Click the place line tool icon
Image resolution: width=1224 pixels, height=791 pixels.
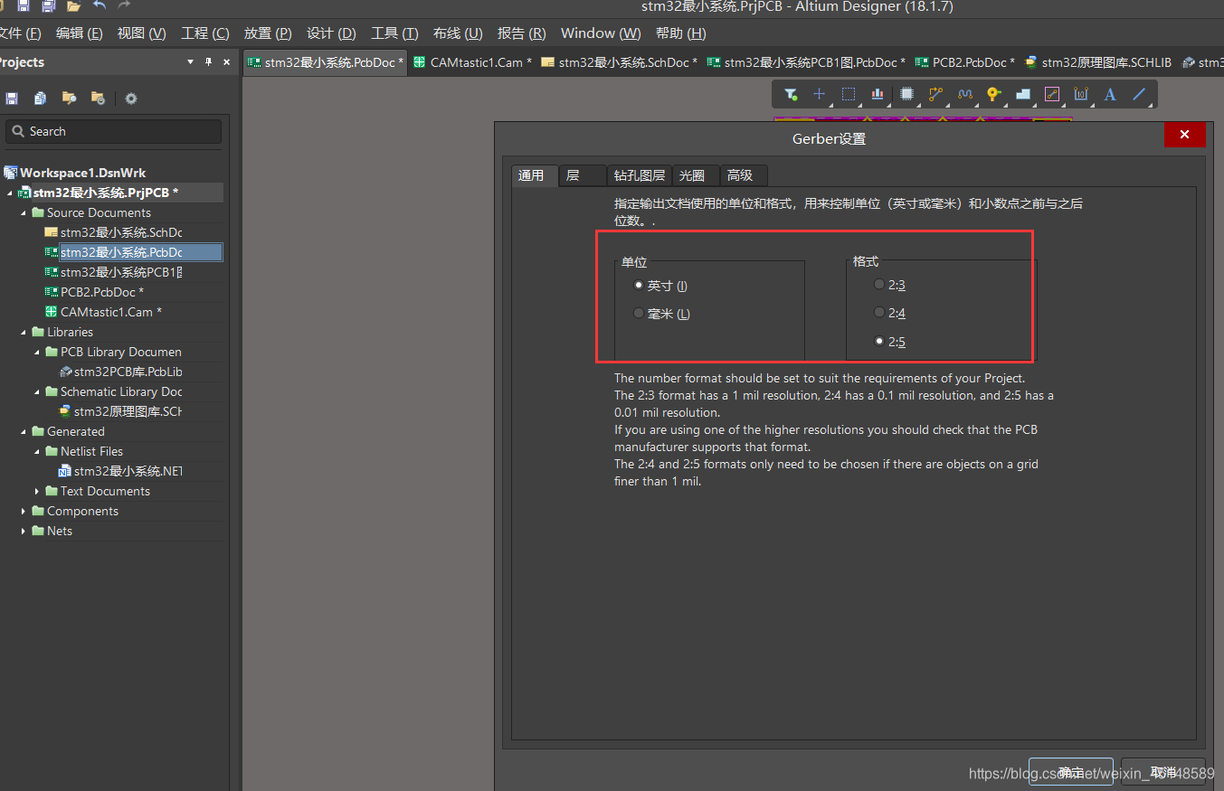click(1139, 94)
